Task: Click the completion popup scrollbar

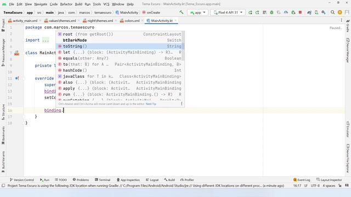Action: [x=183, y=46]
